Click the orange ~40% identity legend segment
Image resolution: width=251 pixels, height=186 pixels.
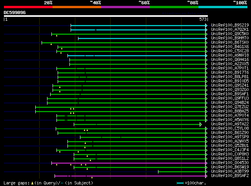pyautogui.click(x=77, y=7)
